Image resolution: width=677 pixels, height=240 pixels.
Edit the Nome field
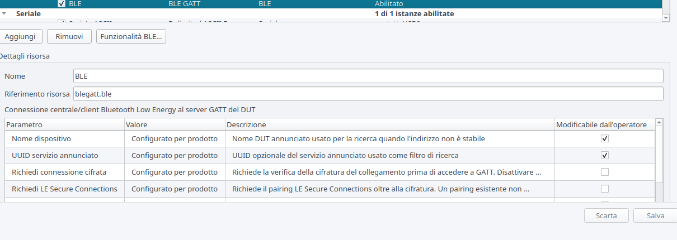(368, 76)
